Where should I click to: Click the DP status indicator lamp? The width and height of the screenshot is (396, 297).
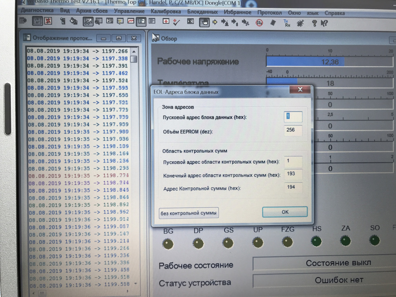click(198, 243)
